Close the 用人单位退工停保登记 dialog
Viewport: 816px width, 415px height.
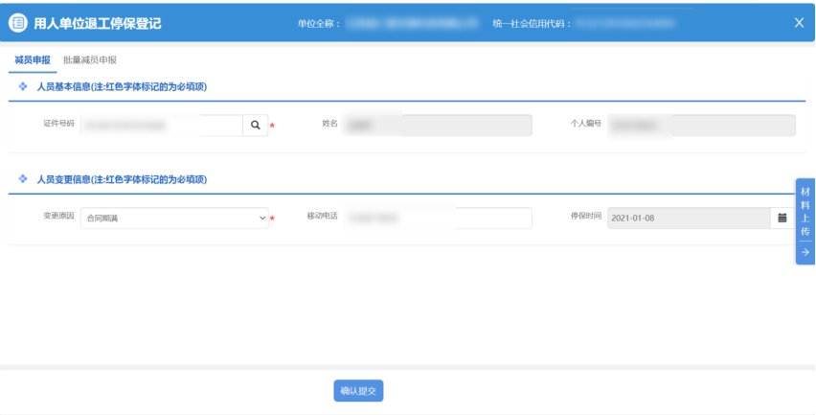coord(799,23)
